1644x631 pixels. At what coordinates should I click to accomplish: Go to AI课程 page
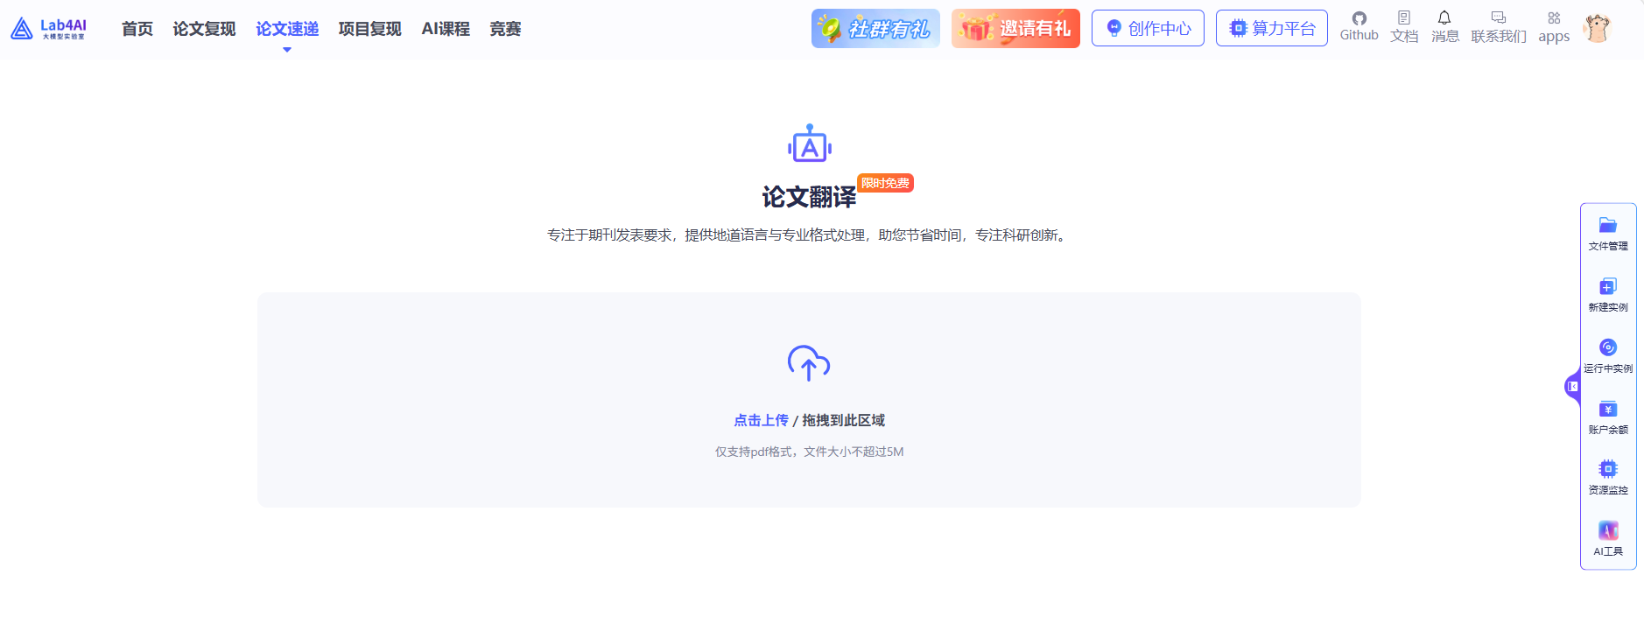446,29
